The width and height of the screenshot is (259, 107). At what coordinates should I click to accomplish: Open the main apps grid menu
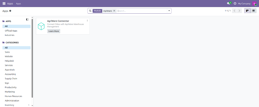pos(4,4)
